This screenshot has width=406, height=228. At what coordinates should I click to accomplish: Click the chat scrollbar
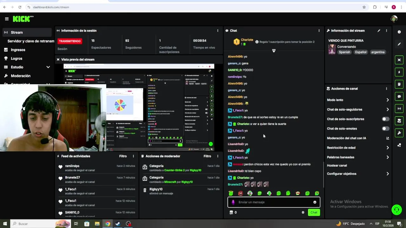(x=323, y=174)
